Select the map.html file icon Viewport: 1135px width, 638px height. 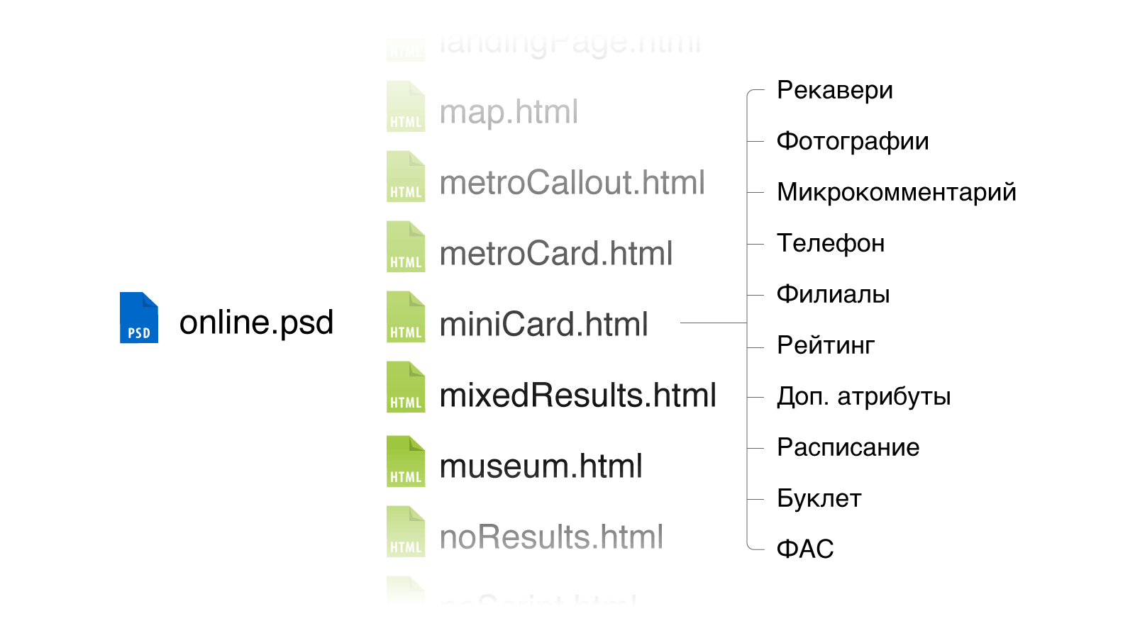pos(406,106)
